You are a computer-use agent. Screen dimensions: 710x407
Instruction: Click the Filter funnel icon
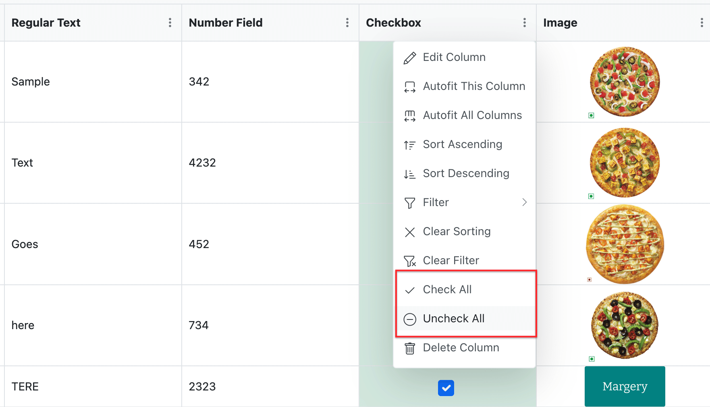coord(409,202)
